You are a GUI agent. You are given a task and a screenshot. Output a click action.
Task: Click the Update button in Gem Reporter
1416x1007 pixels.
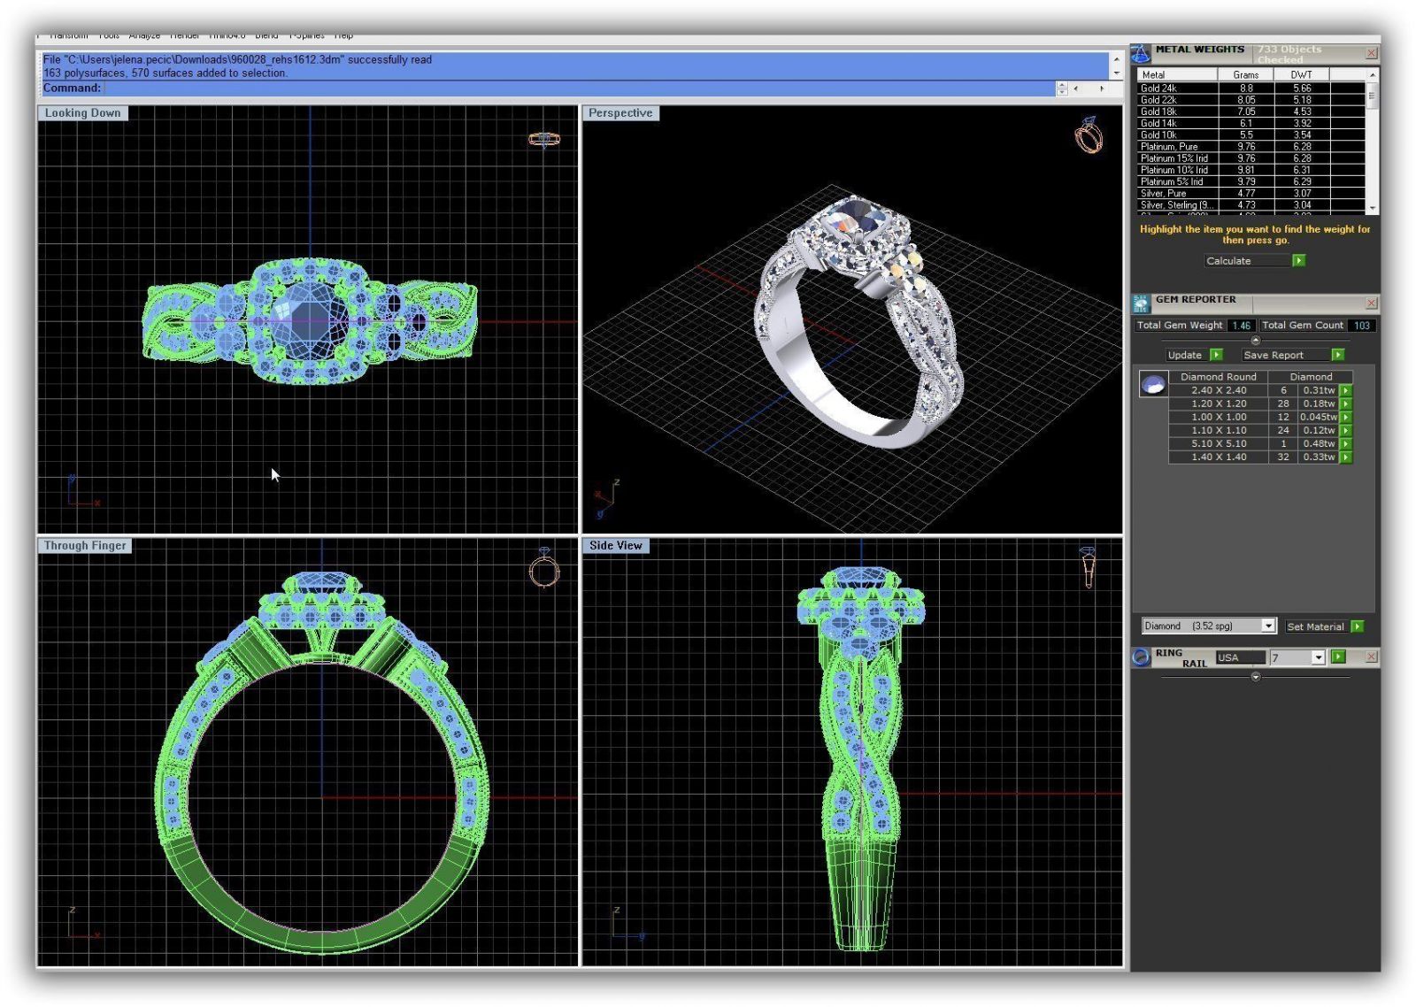[x=1185, y=355]
